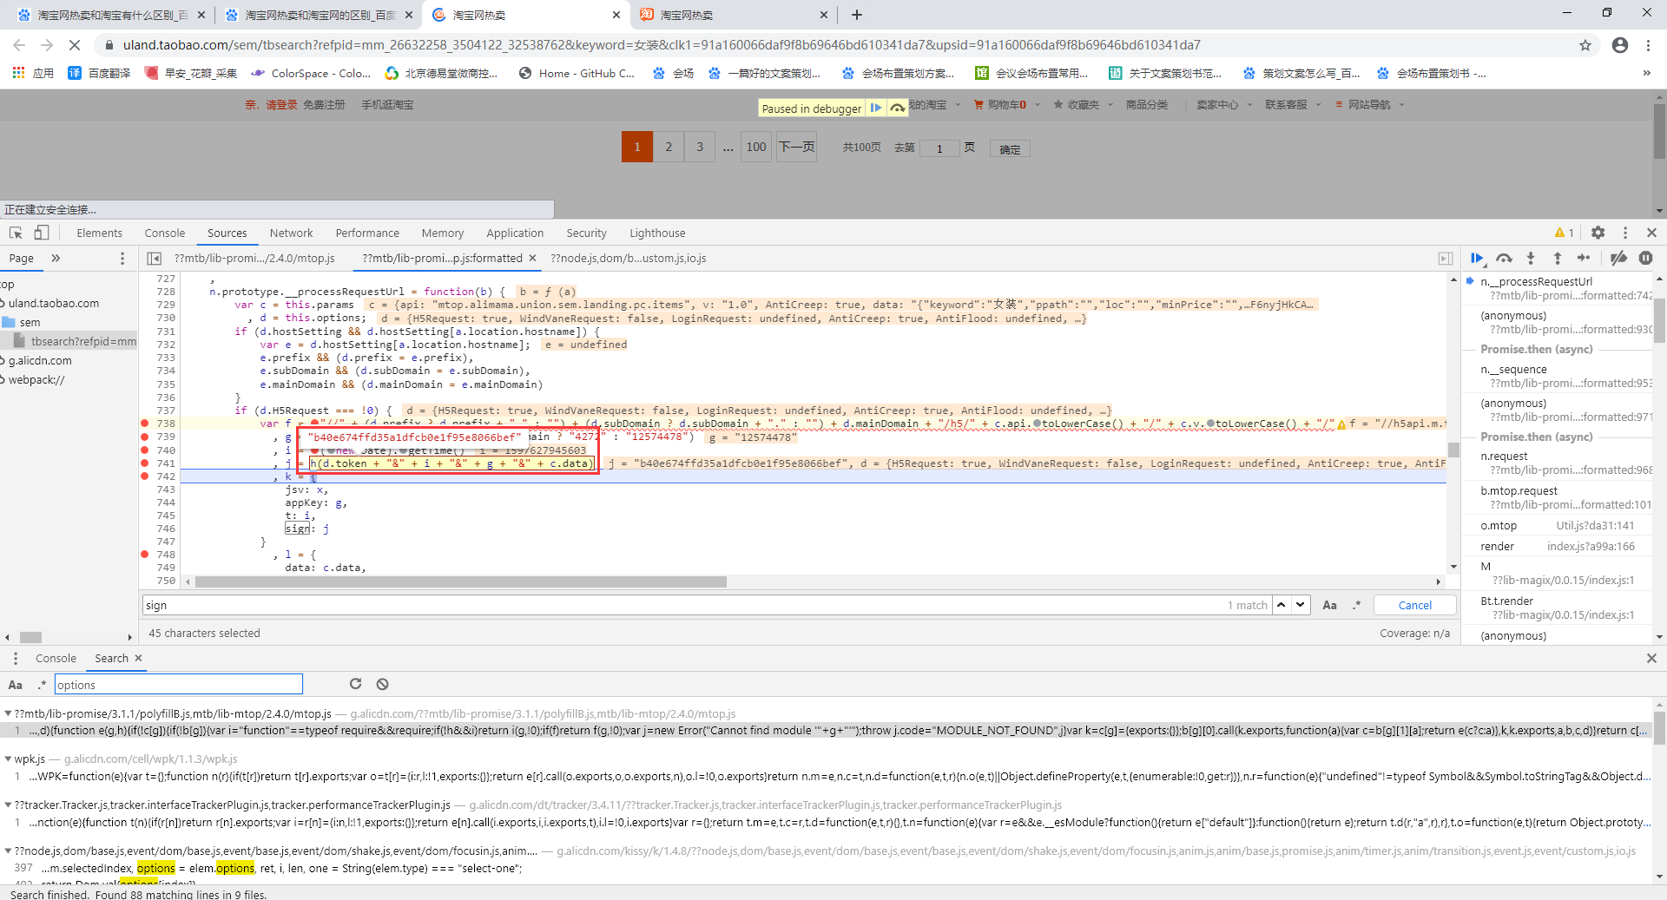Focus the 'options' search input field
Viewport: 1667px width, 900px height.
pos(179,685)
